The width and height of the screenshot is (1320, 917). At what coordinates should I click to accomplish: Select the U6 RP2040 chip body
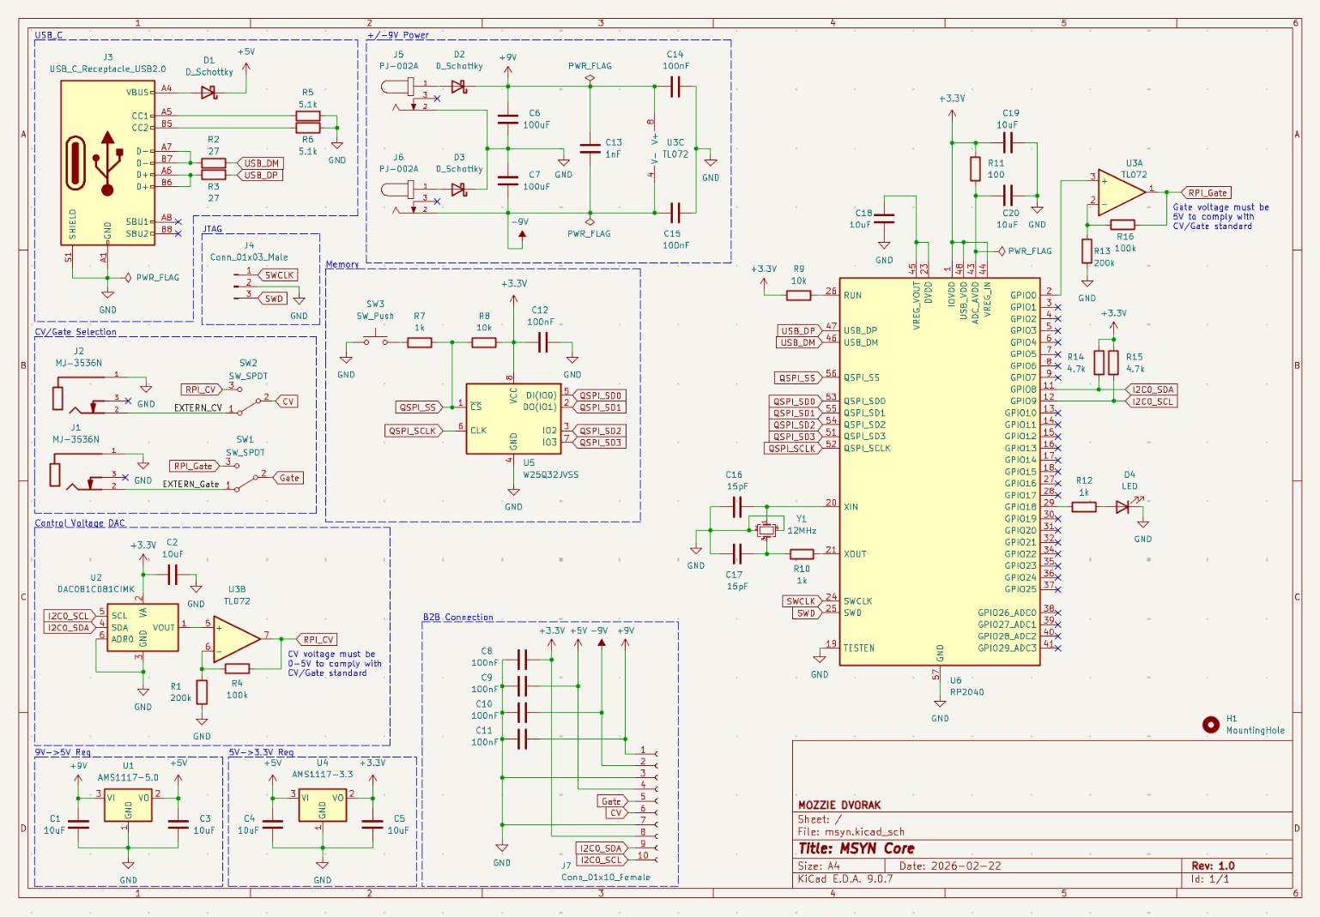940,471
